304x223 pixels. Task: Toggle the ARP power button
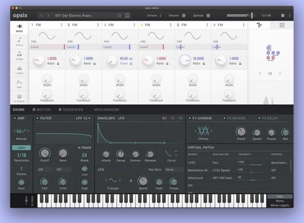click(15, 118)
